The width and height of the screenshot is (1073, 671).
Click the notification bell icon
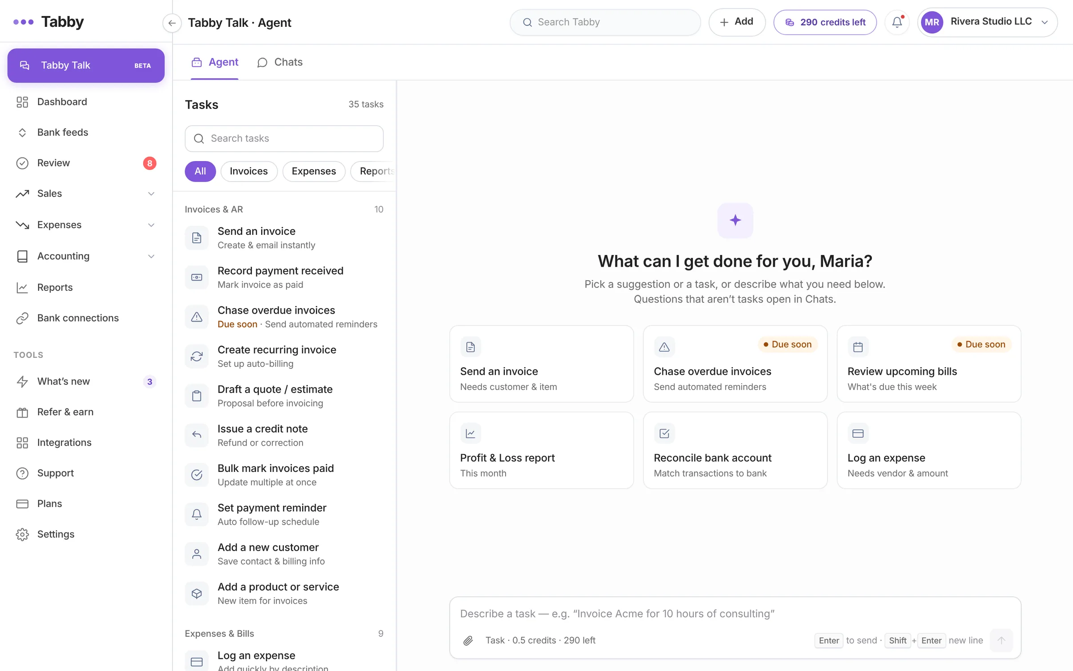897,22
